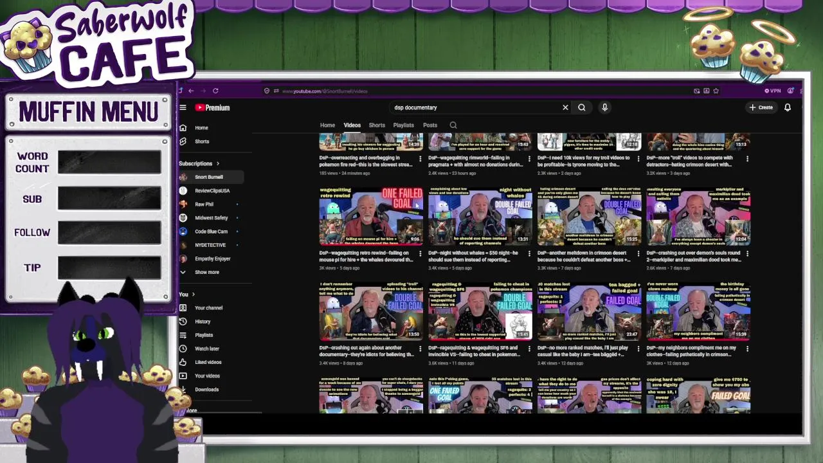Click the Your videos play icon
This screenshot has height=463, width=823.
tap(183, 376)
